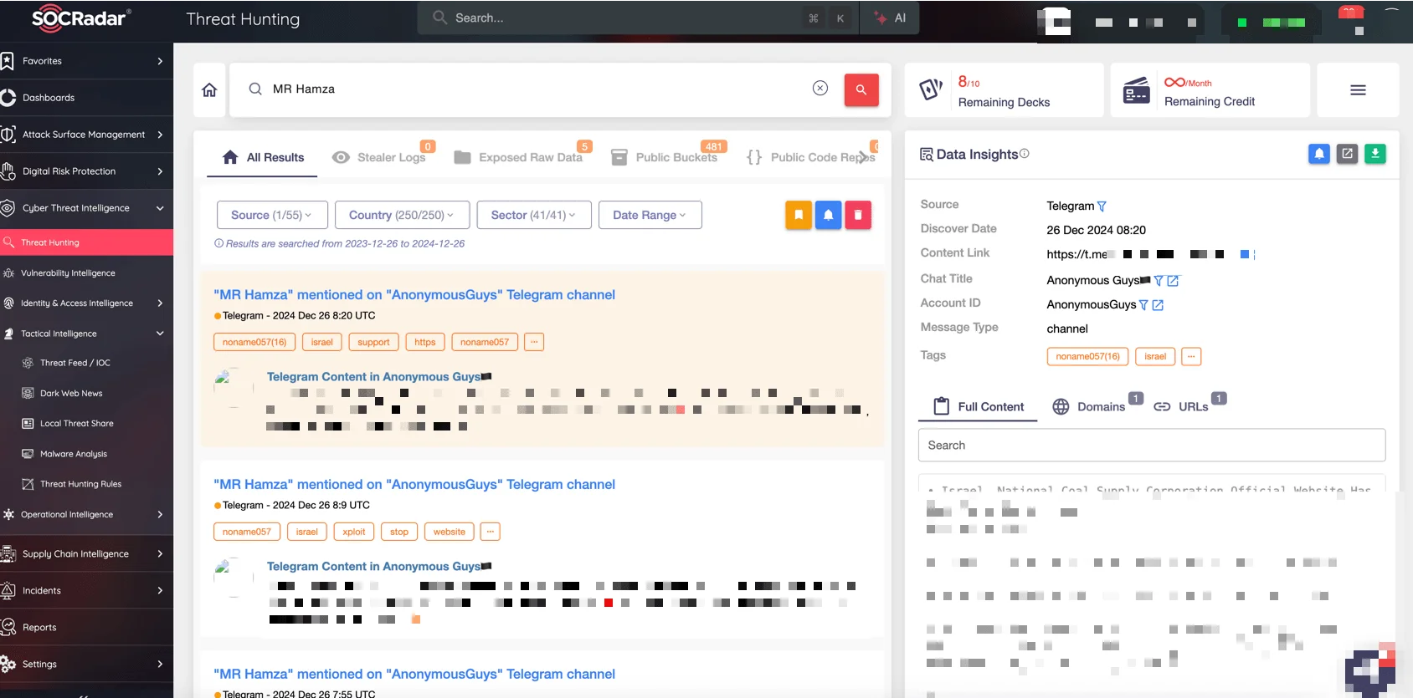This screenshot has height=698, width=1413.
Task: Click the SOCRadar logo
Action: click(x=80, y=18)
